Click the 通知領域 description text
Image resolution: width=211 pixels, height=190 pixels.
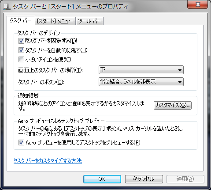pyautogui.click(x=81, y=106)
